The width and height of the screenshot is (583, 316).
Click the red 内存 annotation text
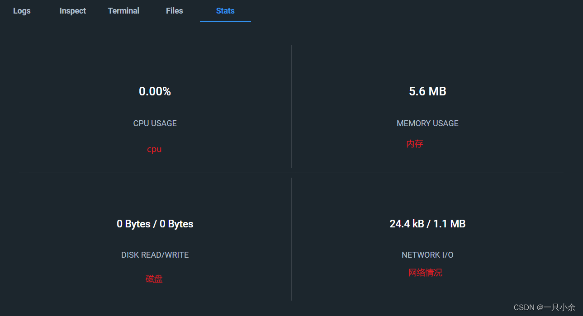click(x=415, y=144)
